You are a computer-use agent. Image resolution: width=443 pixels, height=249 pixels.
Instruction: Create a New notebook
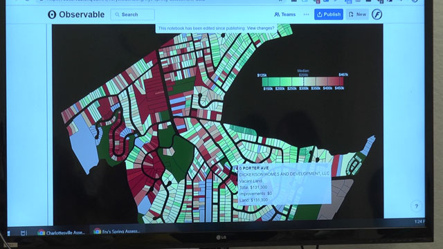[357, 15]
